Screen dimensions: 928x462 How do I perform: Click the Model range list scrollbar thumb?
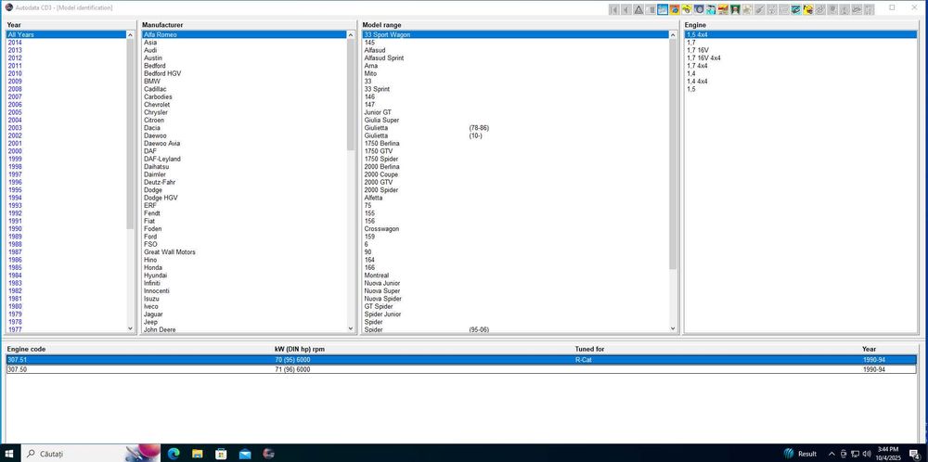pos(673,154)
